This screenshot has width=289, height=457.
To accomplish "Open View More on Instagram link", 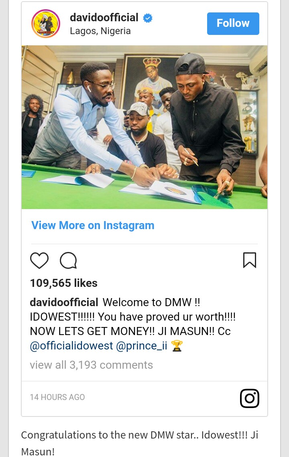I will point(93,225).
